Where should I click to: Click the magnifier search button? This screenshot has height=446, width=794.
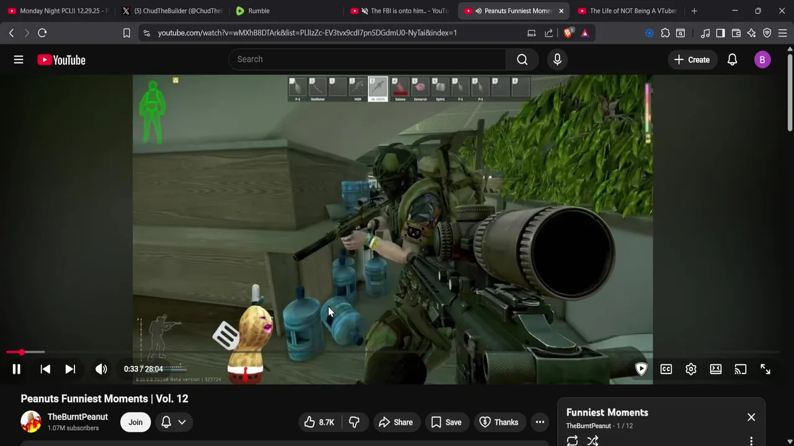coord(522,59)
